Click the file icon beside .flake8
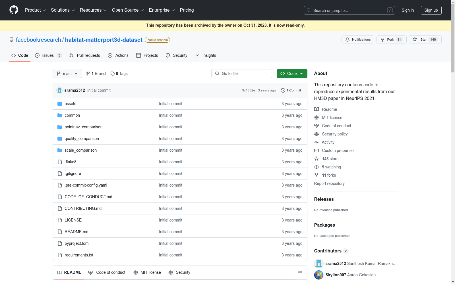The width and height of the screenshot is (455, 284). coord(60,162)
